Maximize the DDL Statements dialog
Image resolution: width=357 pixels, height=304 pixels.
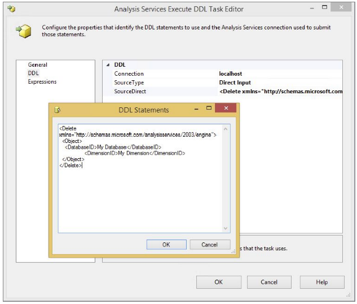point(208,108)
